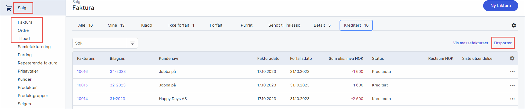This screenshot has width=525, height=109.
Task: Click the Eksporter link
Action: [502, 43]
